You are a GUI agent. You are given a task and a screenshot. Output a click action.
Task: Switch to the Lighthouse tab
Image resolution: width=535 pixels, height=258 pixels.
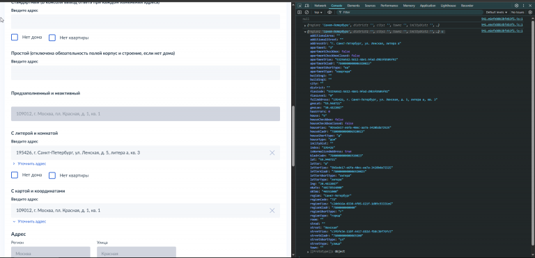click(448, 6)
